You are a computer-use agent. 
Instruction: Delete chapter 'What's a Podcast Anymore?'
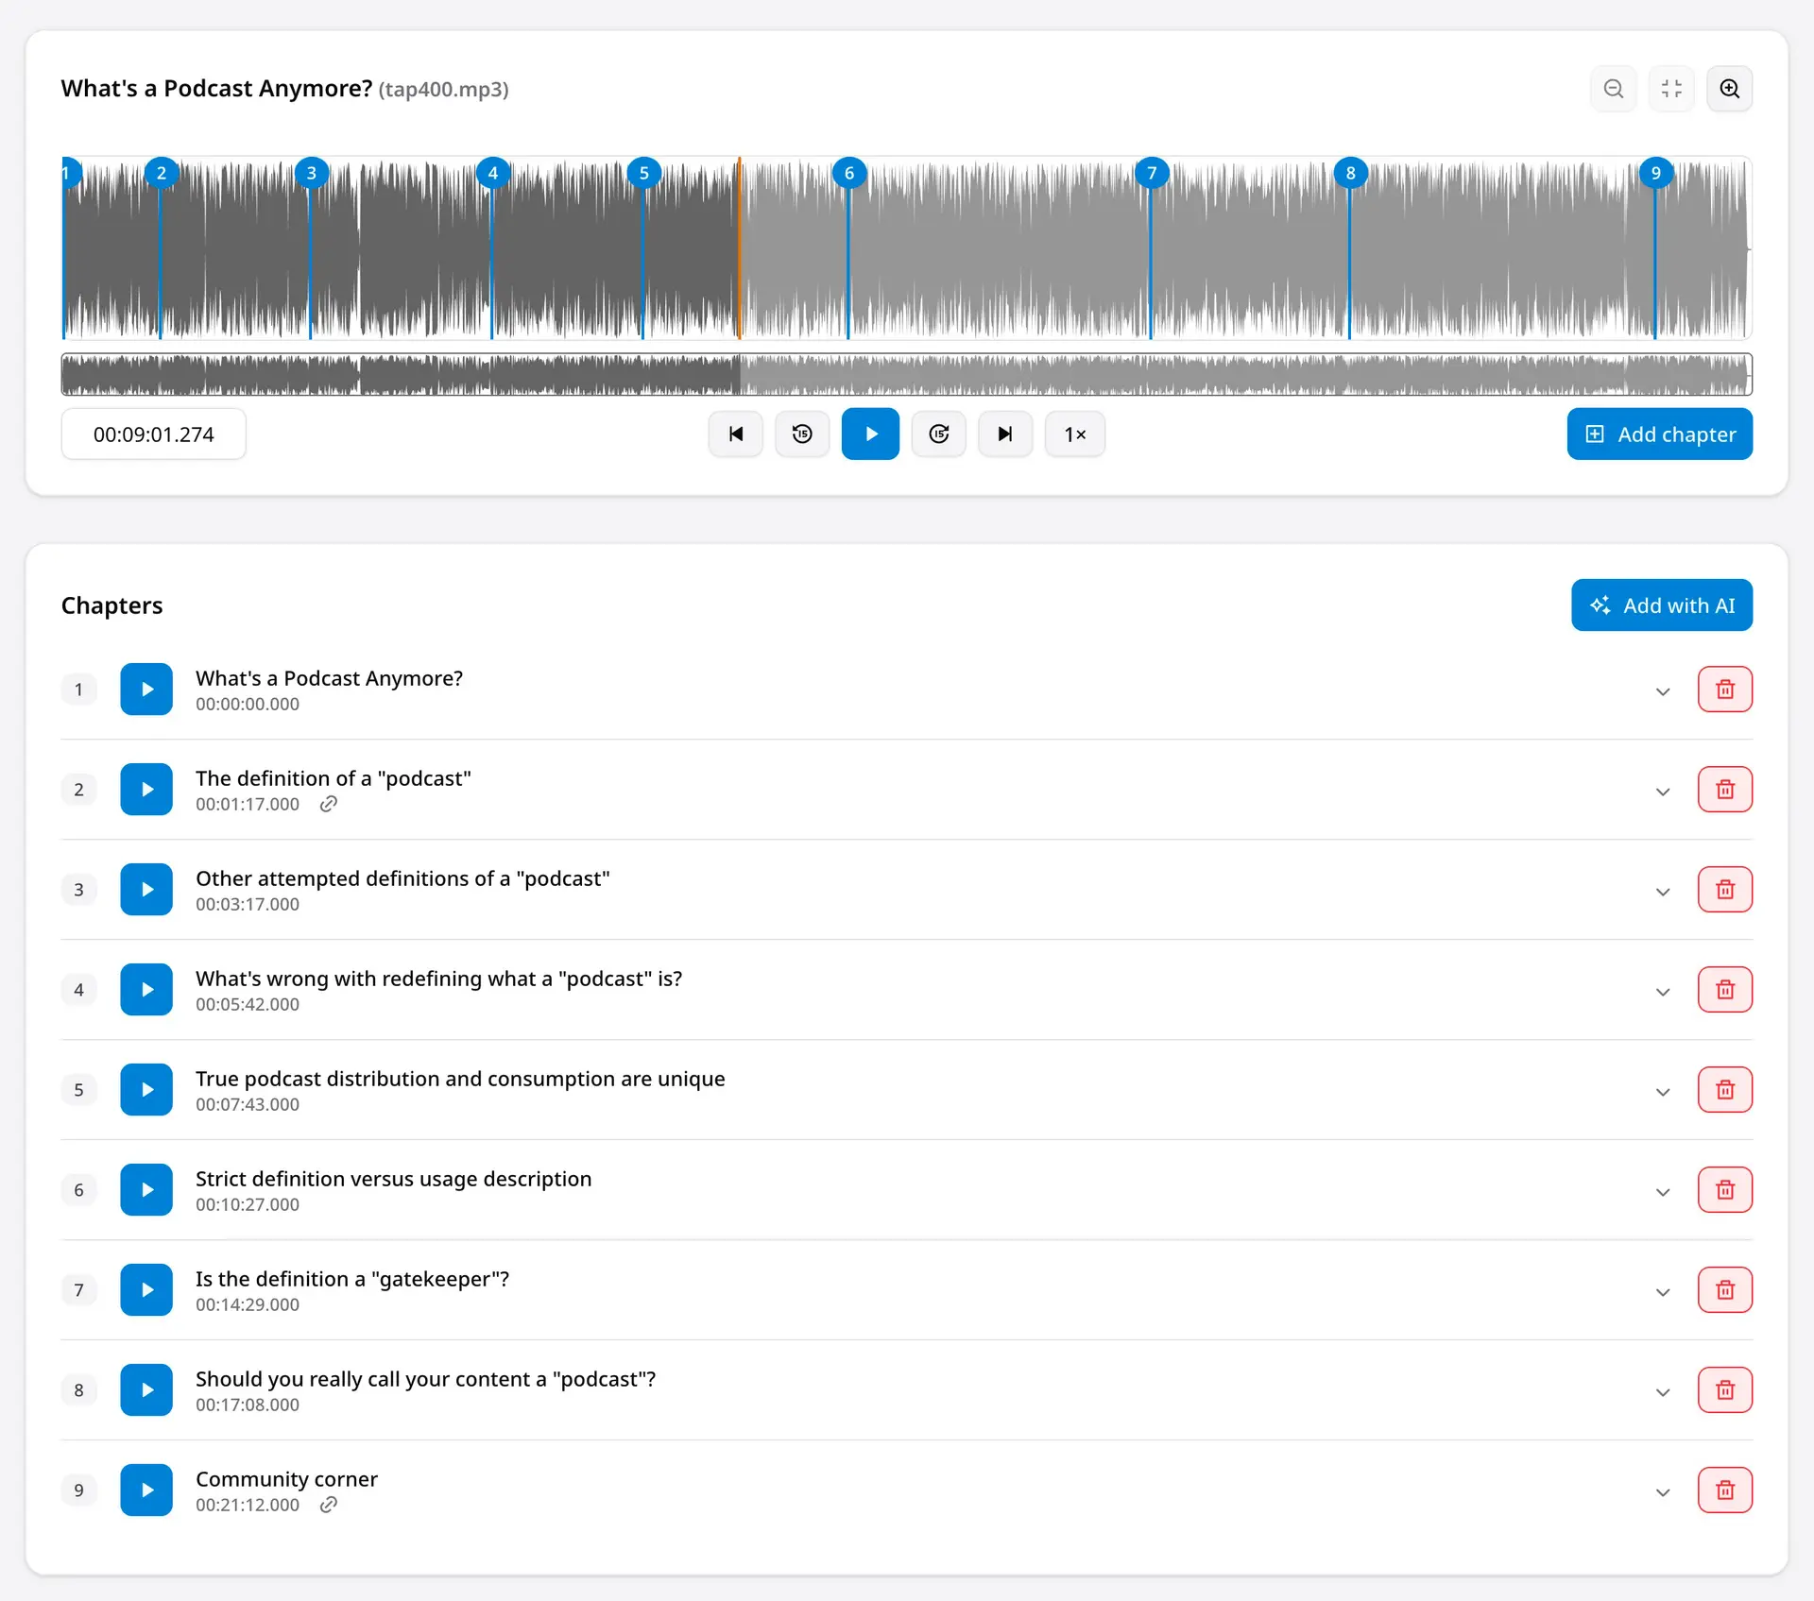pyautogui.click(x=1725, y=690)
